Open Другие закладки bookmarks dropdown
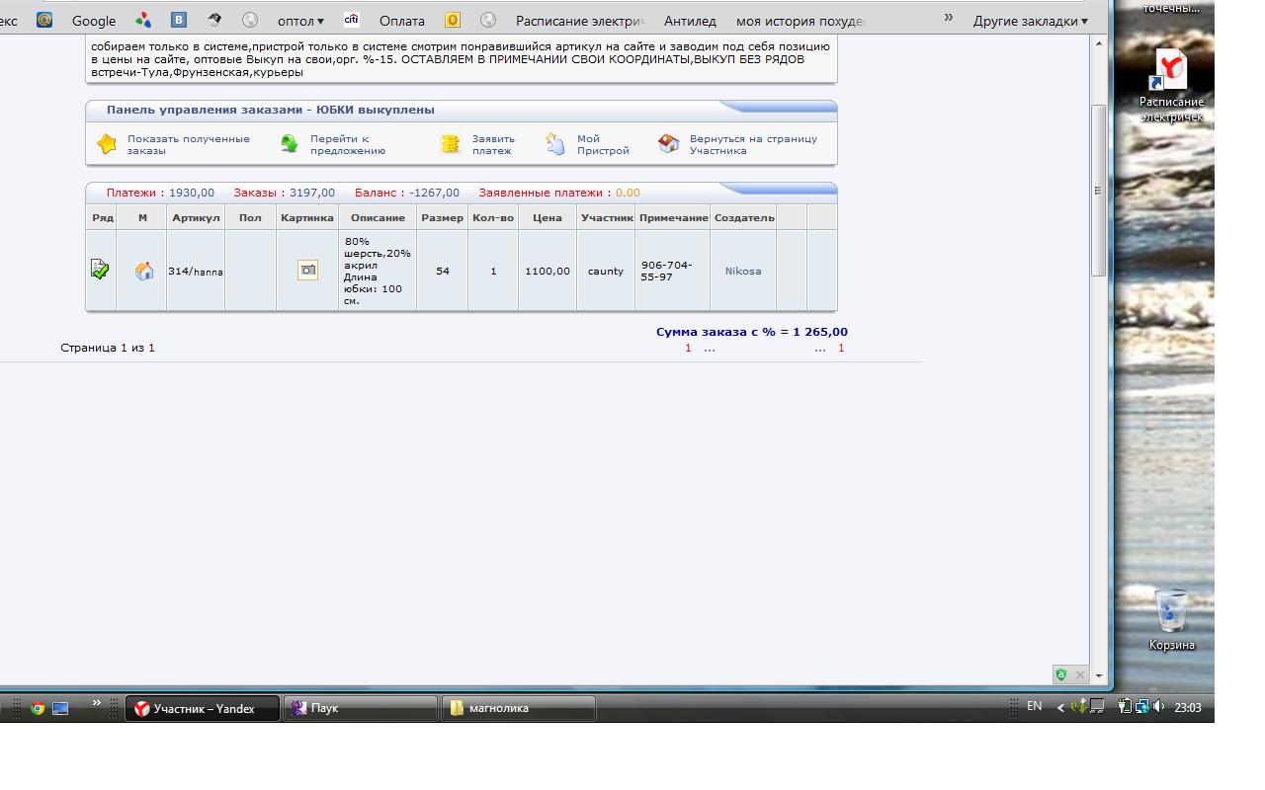Image resolution: width=1265 pixels, height=790 pixels. [x=1030, y=21]
